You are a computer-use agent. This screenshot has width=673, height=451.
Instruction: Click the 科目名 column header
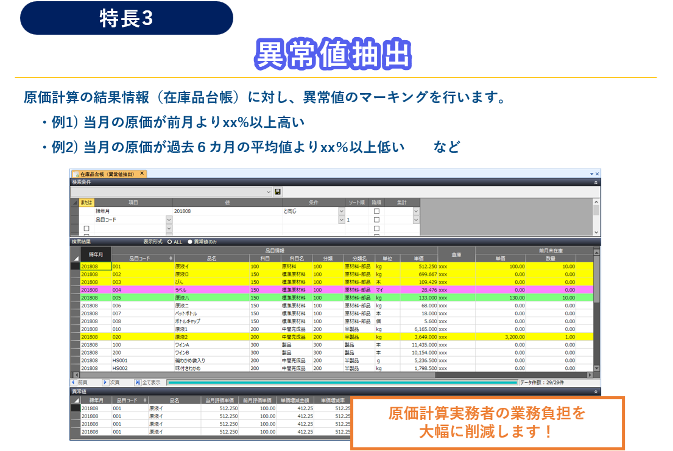point(297,258)
